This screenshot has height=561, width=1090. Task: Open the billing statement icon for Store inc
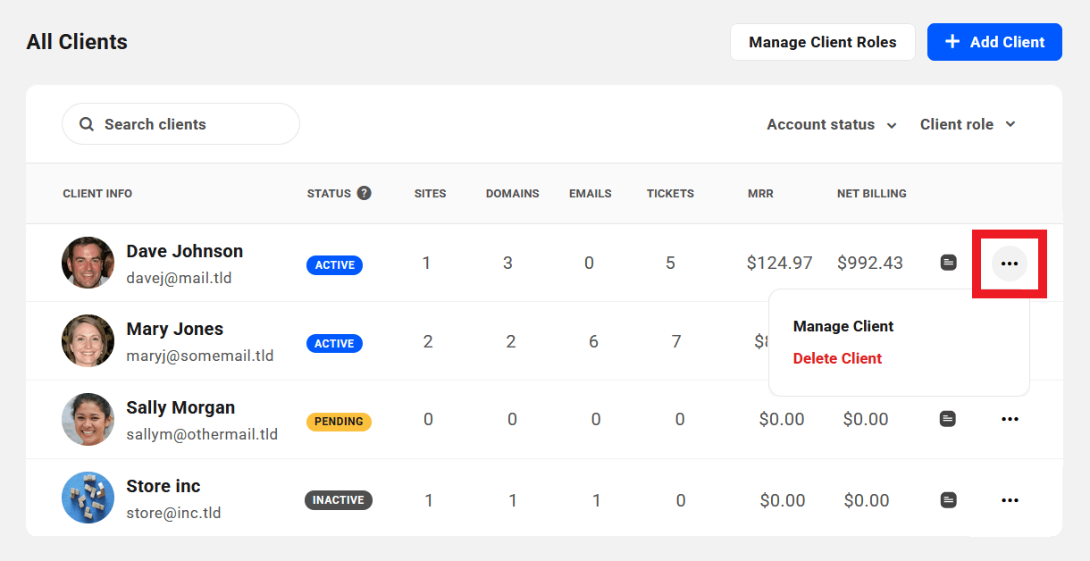[x=949, y=499]
